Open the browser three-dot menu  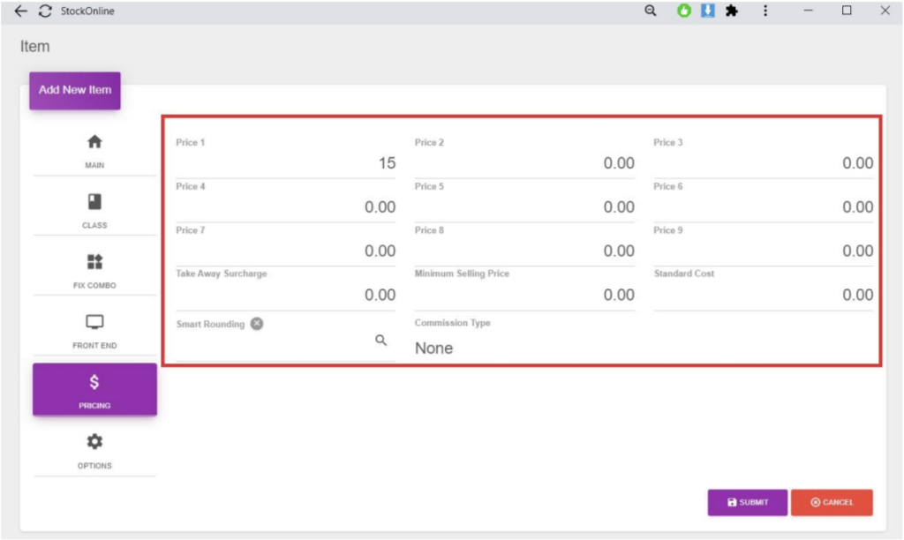coord(765,11)
